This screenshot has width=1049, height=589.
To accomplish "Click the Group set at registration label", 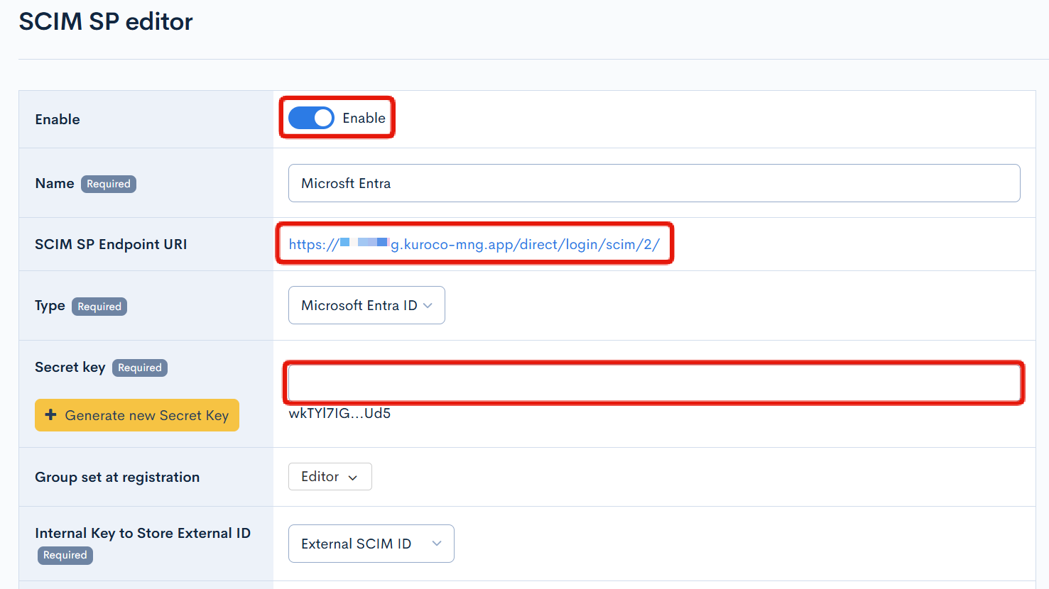I will pyautogui.click(x=117, y=477).
